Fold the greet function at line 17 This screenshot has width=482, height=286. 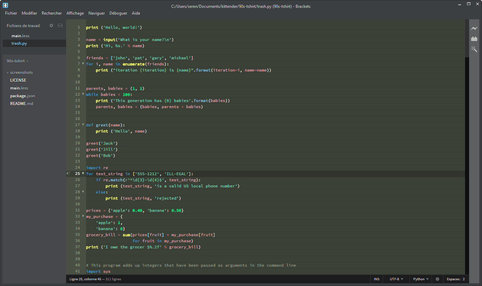pyautogui.click(x=83, y=125)
